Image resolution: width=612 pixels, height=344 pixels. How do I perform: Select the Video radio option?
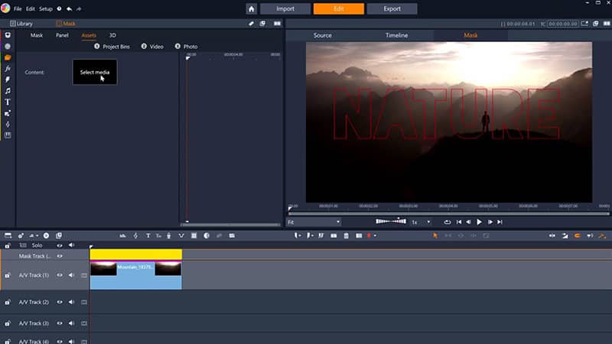point(144,47)
